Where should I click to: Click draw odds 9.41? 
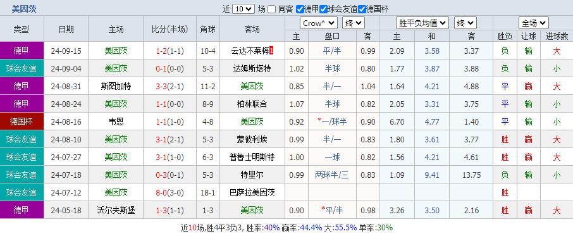point(432,175)
